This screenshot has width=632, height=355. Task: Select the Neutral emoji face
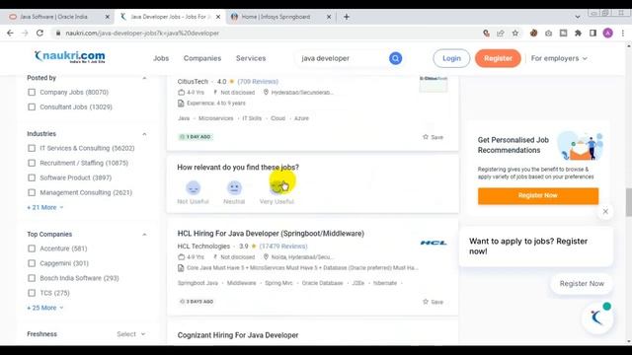point(234,188)
